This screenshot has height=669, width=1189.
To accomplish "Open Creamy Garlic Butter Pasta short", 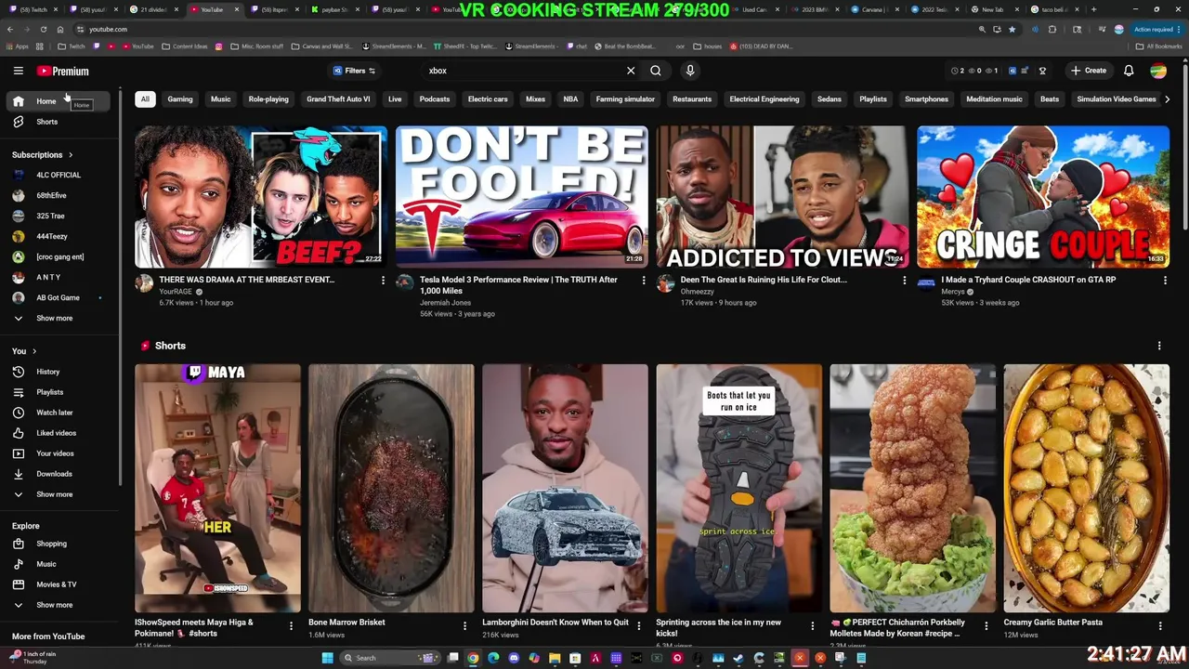I will pos(1086,488).
